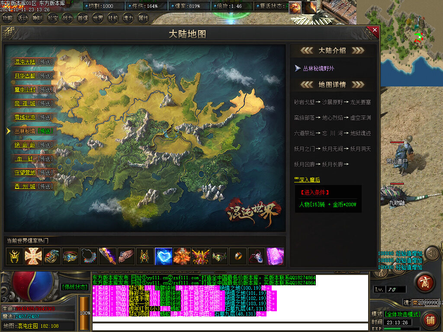Open the 世界 world menu button

pyautogui.click(x=98, y=18)
